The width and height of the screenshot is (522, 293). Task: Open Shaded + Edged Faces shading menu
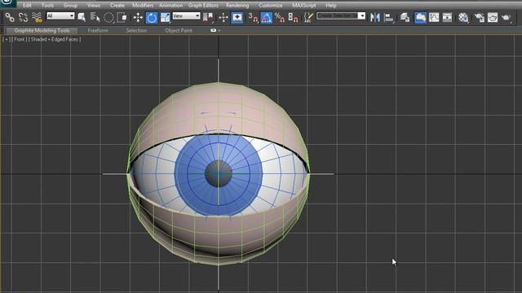(x=55, y=39)
